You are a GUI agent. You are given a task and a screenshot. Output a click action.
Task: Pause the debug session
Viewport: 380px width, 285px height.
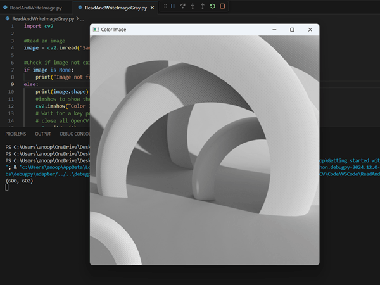pyautogui.click(x=173, y=6)
